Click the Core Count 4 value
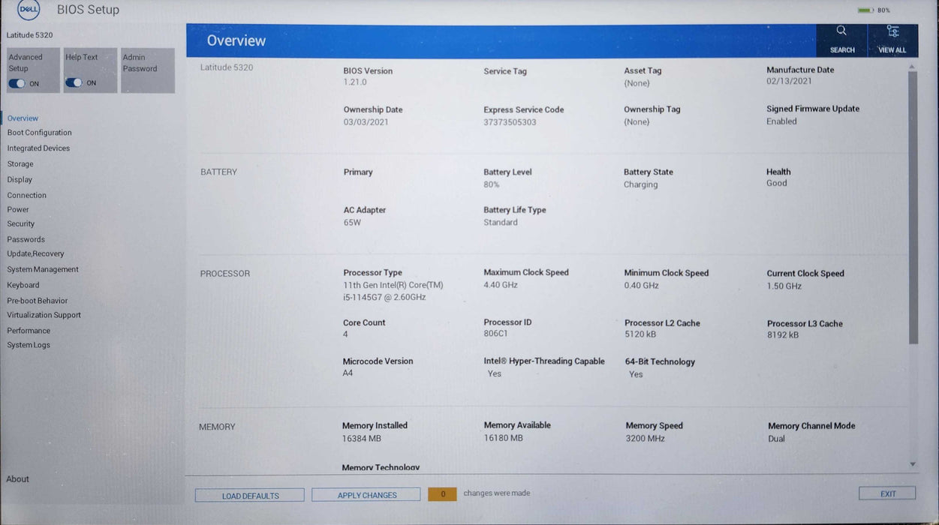Image resolution: width=939 pixels, height=525 pixels. [345, 334]
